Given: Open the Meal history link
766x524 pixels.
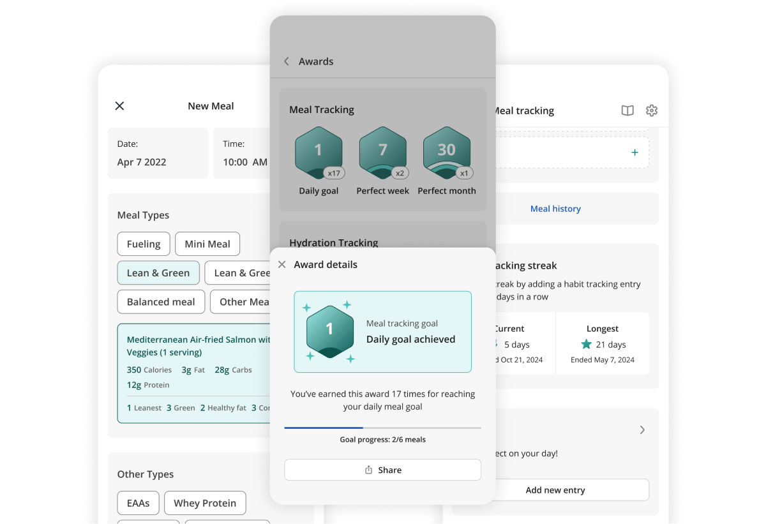Looking at the screenshot, I should (x=555, y=209).
